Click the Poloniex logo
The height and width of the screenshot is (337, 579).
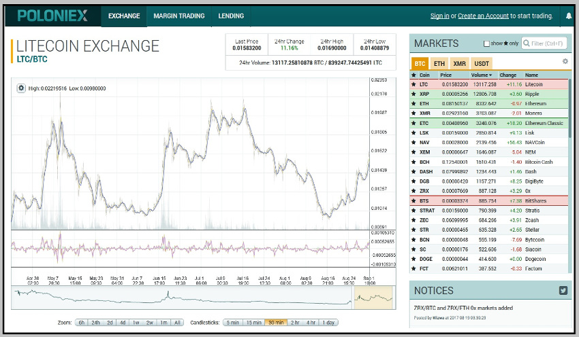pos(52,16)
